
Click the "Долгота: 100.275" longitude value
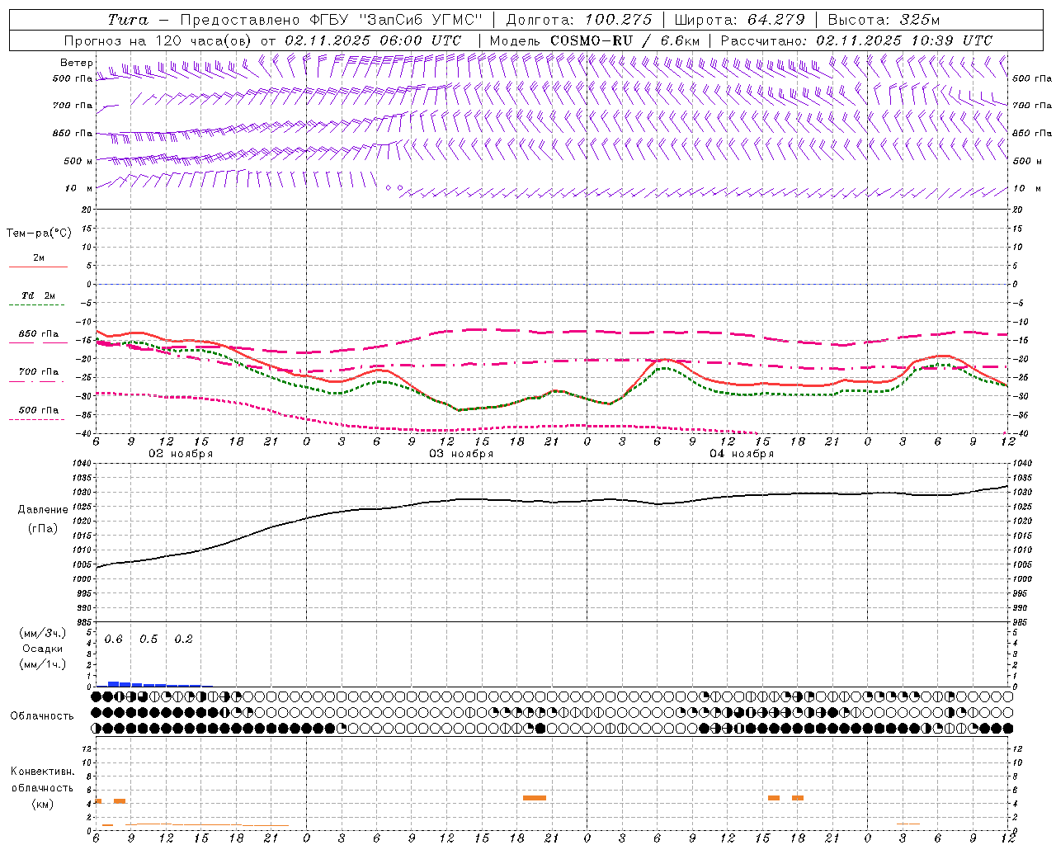click(578, 20)
